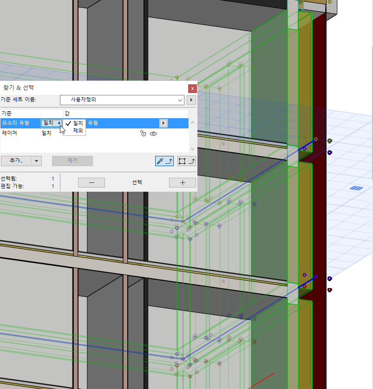
Task: Click the 추가... button to add criteria
Action: pos(15,161)
